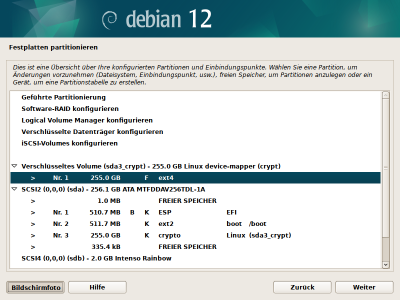Viewport: 400px width, 300px height.
Task: Select the 1.0 MB FREIER SPEICHER row
Action: coord(195,201)
